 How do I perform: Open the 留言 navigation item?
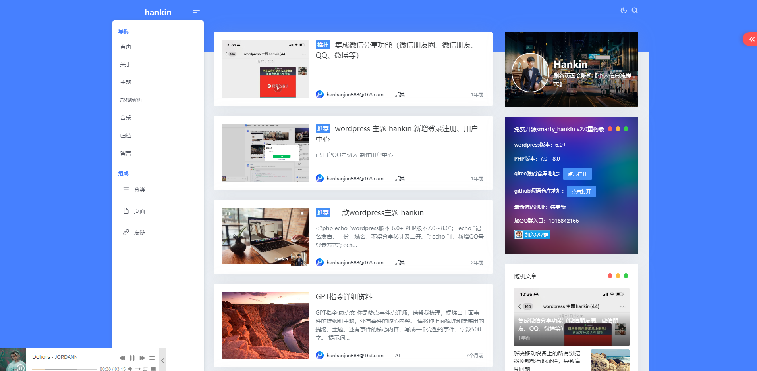coord(126,153)
